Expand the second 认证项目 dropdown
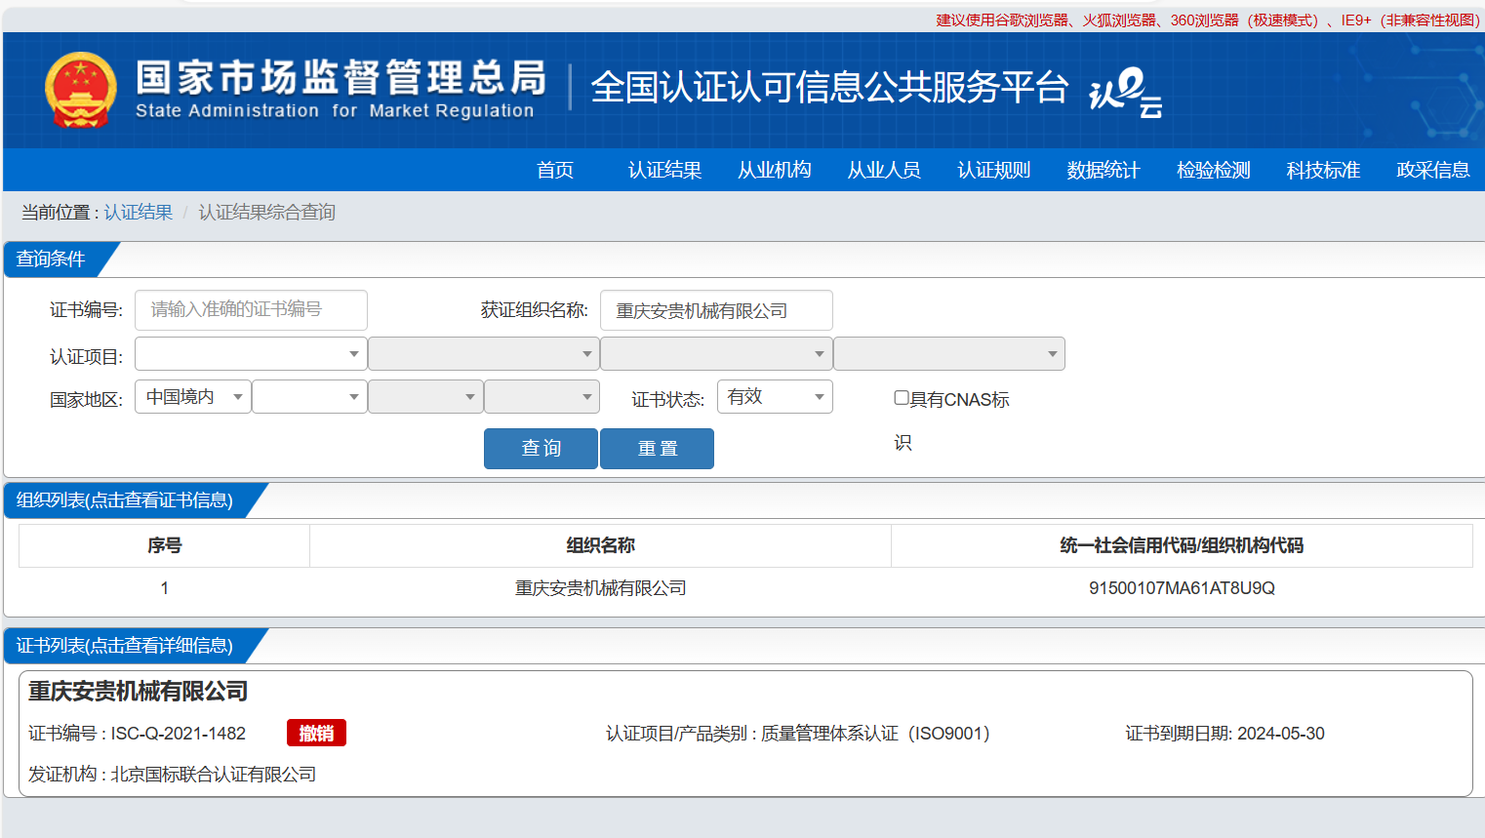Viewport: 1485px width, 838px height. (484, 354)
